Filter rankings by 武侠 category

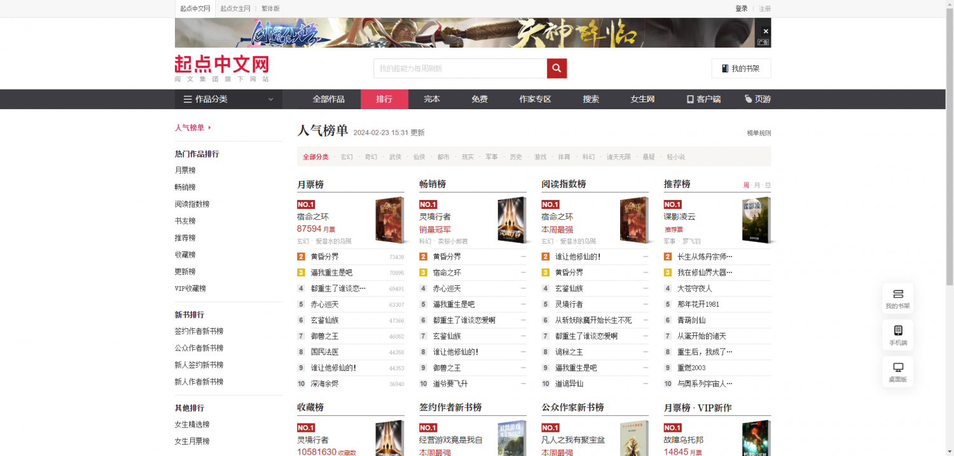point(395,157)
